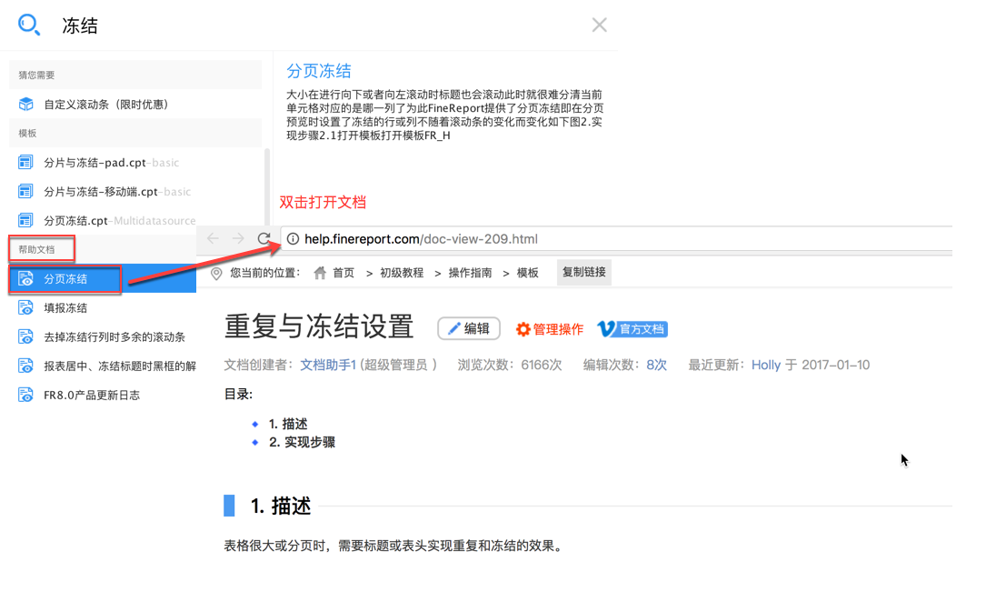Click template icon beside 分片与冻结-pad.cpt

tap(25, 162)
